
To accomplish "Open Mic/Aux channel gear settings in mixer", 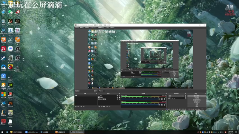I will pos(165,99).
